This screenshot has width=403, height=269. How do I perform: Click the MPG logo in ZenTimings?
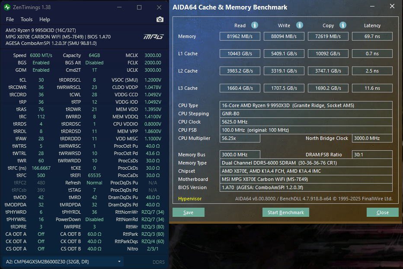[x=154, y=37]
